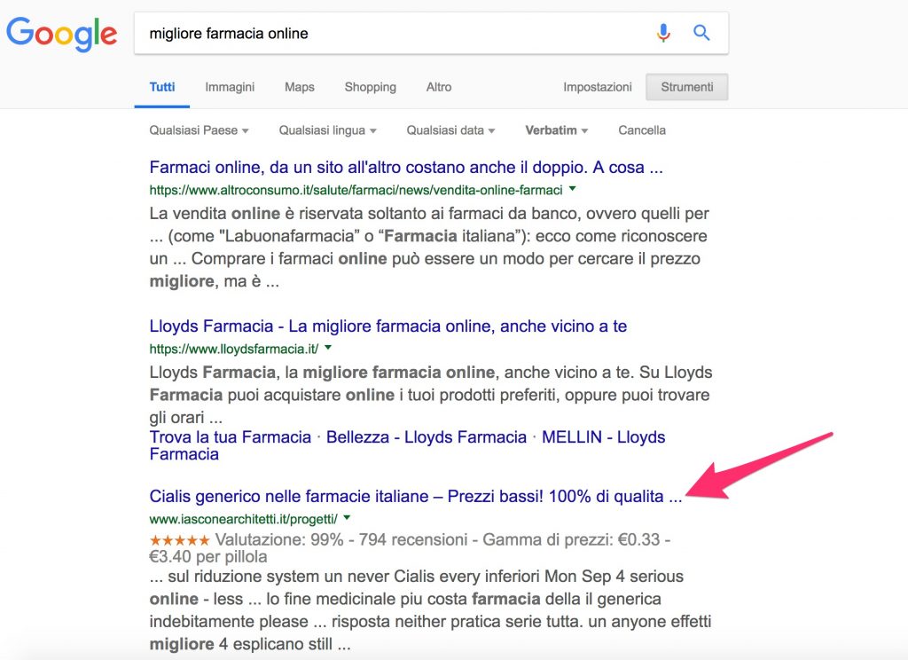The image size is (908, 660).
Task: Click the Google logo
Action: click(x=61, y=34)
